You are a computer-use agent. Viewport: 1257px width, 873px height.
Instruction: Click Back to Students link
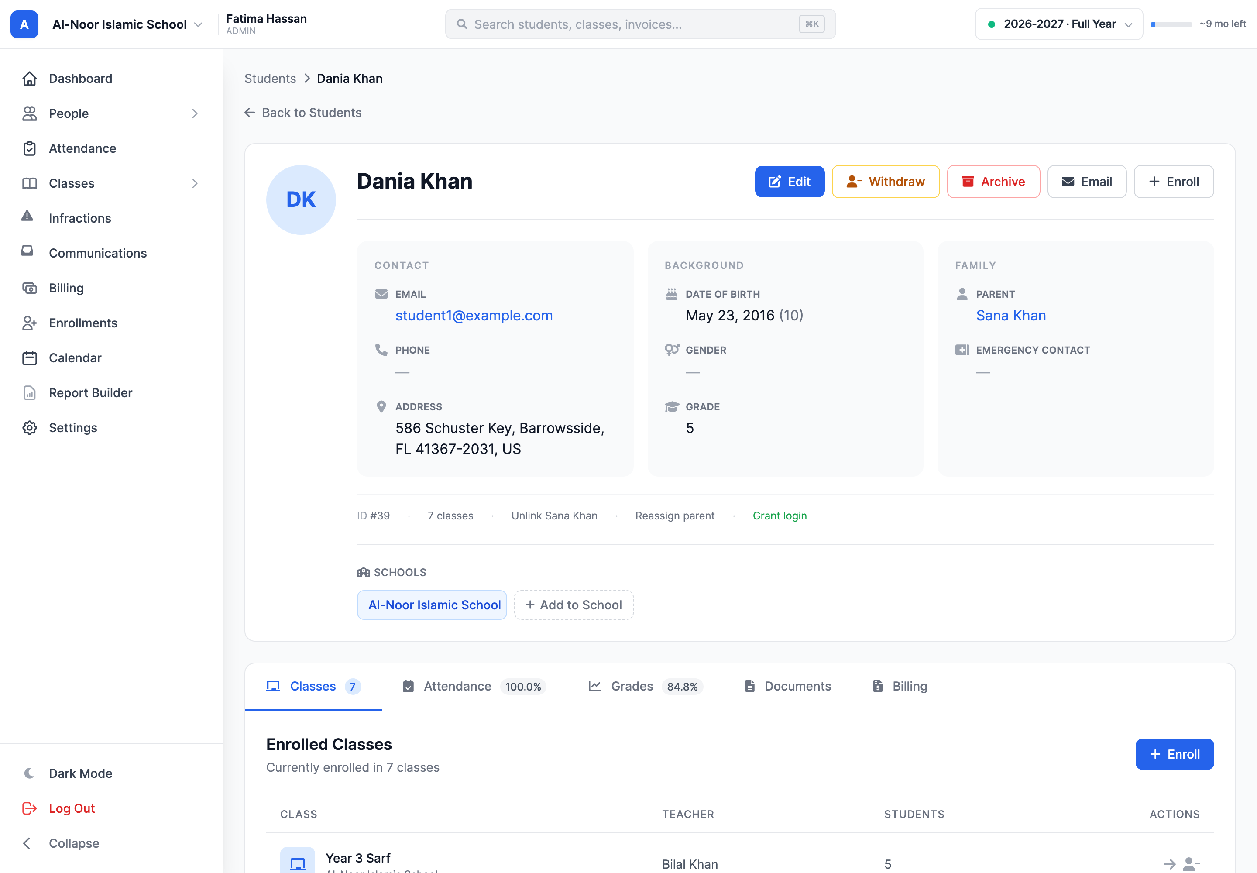[303, 113]
